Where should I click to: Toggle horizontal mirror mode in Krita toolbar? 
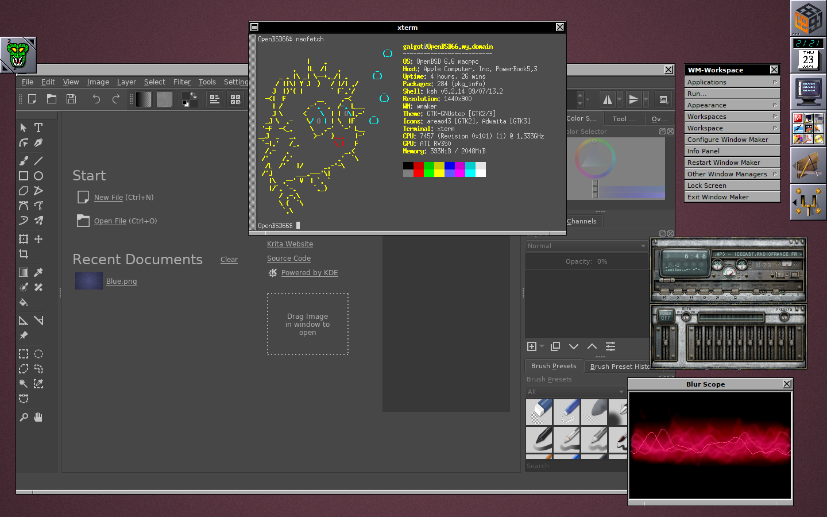click(x=608, y=99)
